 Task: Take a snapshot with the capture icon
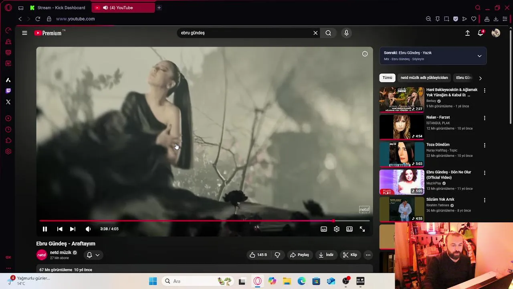(x=446, y=19)
